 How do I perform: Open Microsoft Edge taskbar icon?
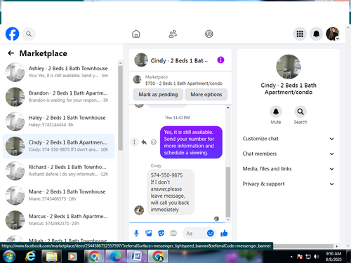coord(115,257)
